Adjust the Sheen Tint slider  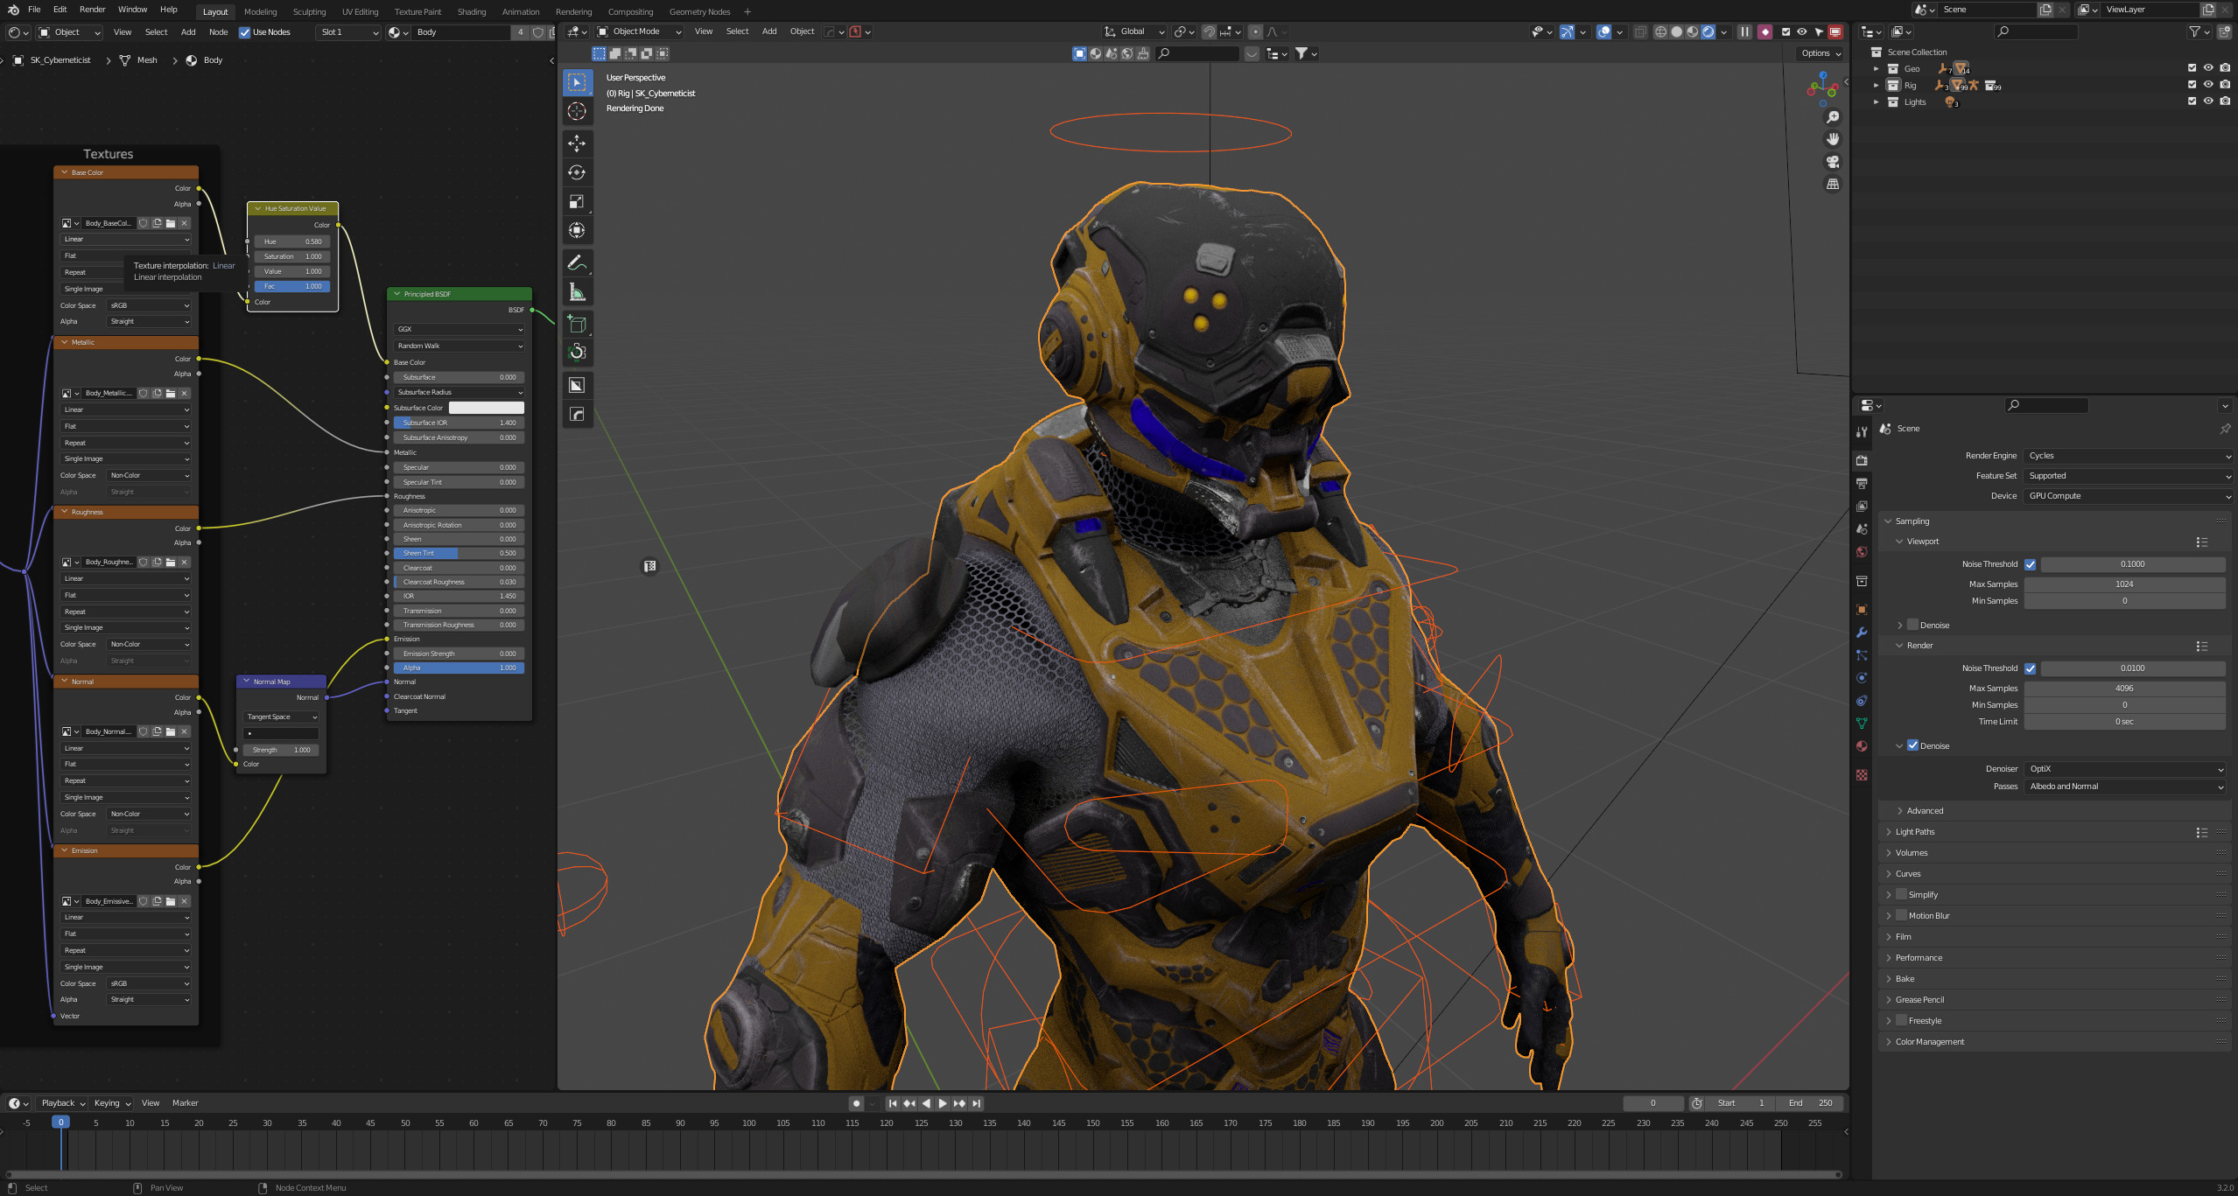click(460, 553)
